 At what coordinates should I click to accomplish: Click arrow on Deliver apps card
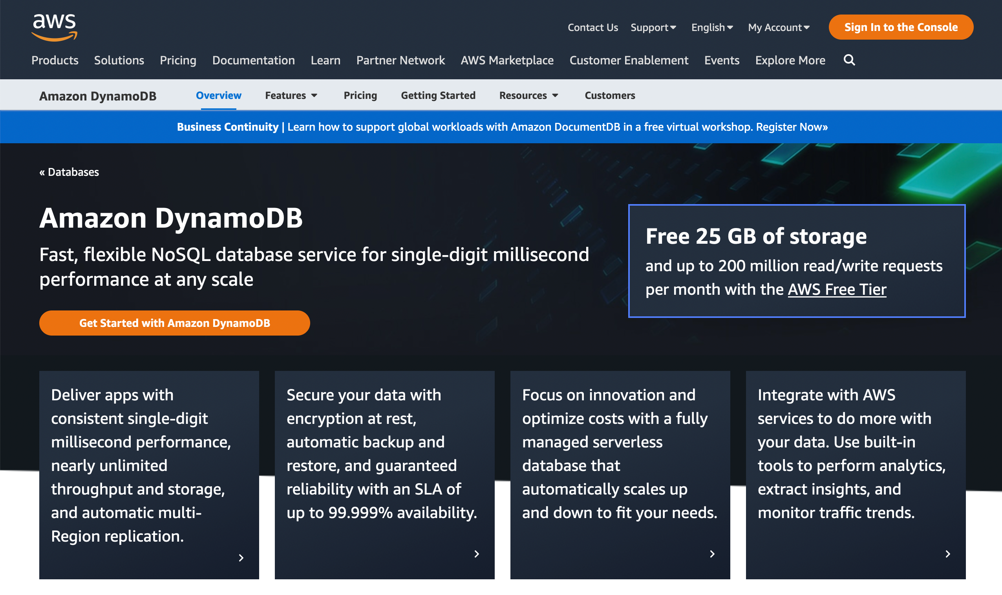point(241,558)
